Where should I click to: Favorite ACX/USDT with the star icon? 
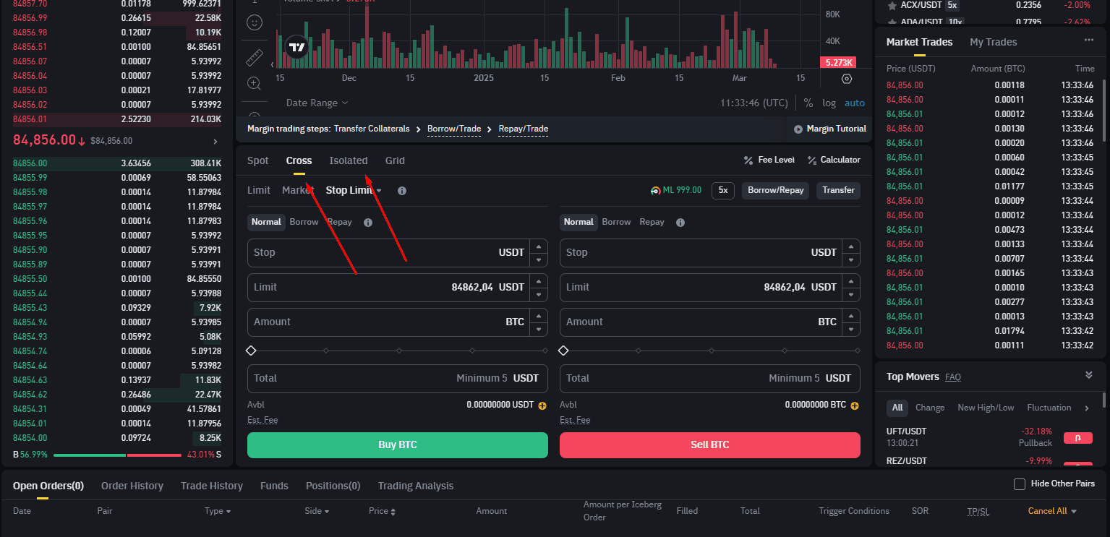[x=892, y=5]
